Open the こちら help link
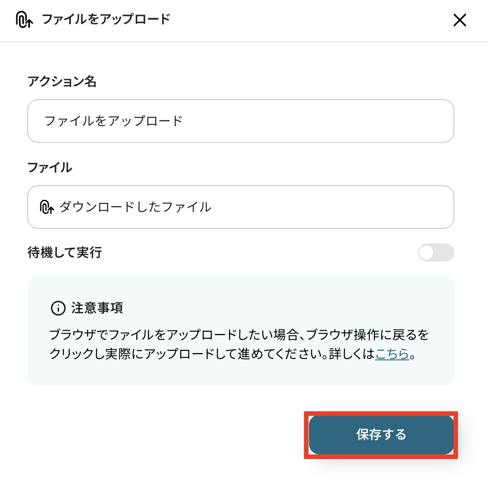 pyautogui.click(x=392, y=354)
